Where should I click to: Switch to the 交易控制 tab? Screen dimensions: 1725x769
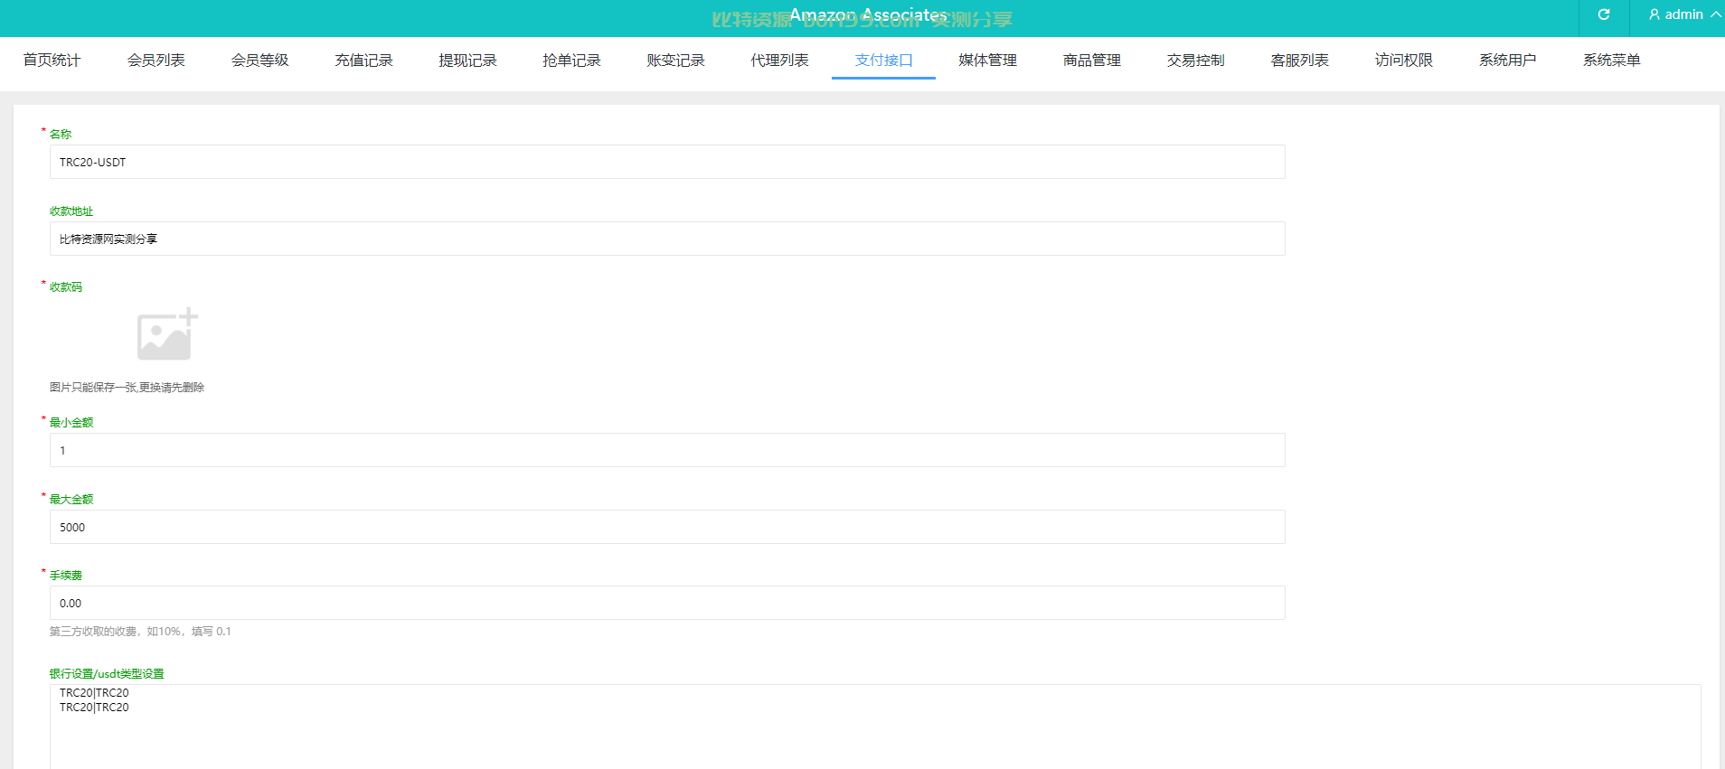click(x=1195, y=61)
